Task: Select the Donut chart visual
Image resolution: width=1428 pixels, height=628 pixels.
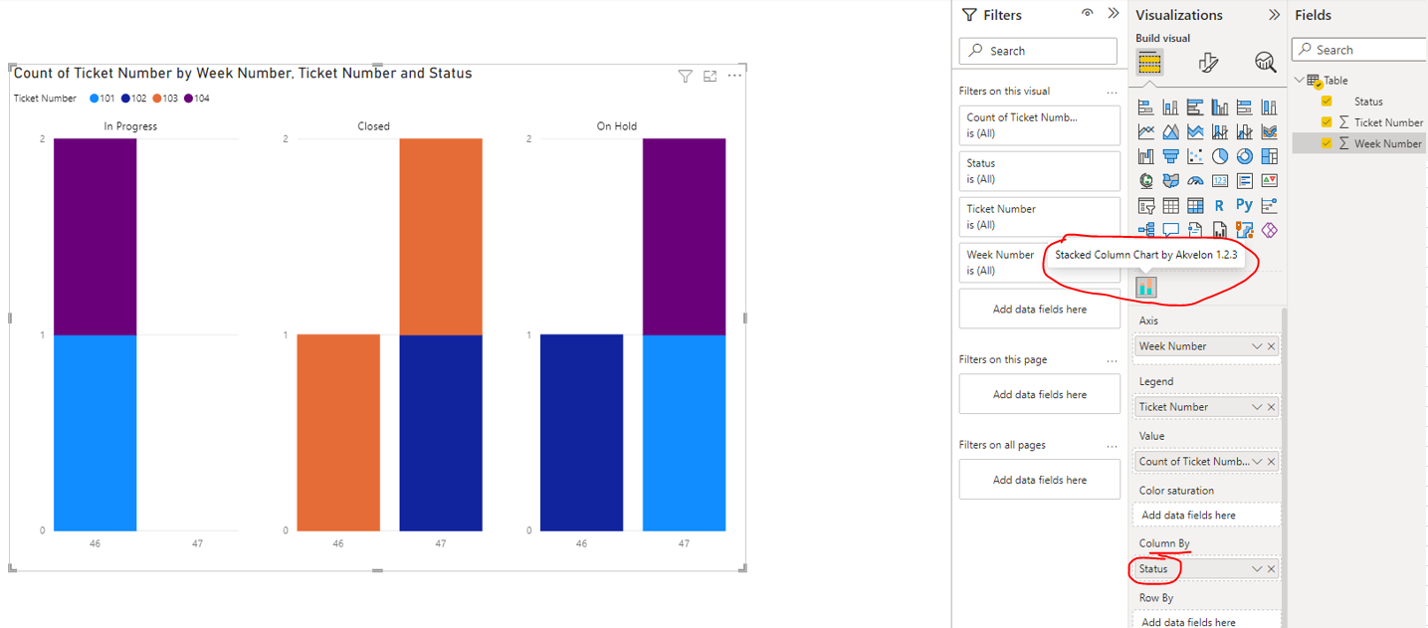Action: pyautogui.click(x=1244, y=156)
